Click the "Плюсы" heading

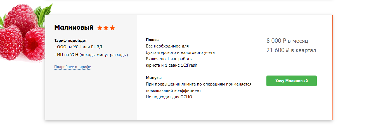(153, 40)
